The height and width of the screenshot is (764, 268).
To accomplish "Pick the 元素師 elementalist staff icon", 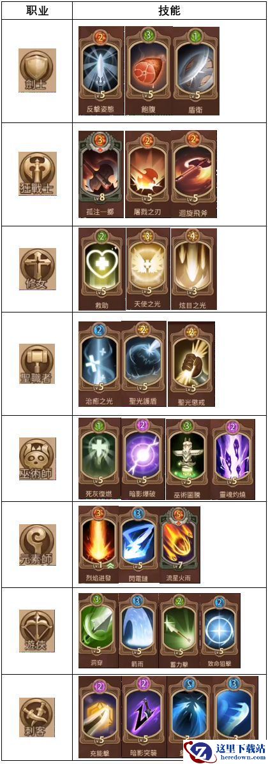I will coord(38,545).
